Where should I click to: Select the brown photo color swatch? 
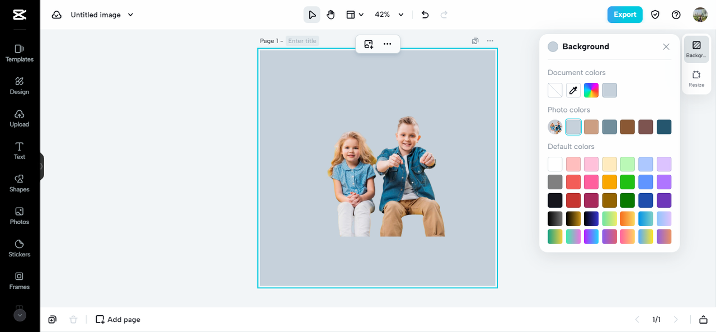coord(628,127)
